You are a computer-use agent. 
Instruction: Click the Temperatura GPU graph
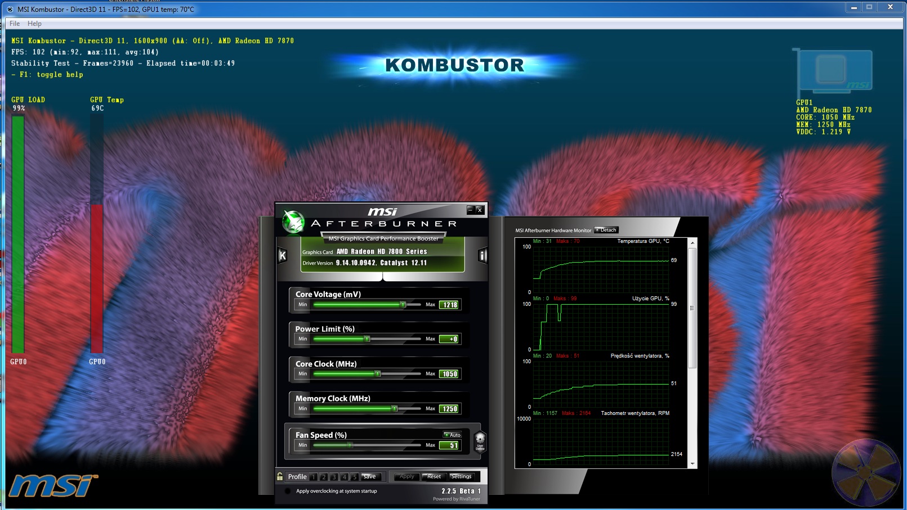click(601, 269)
